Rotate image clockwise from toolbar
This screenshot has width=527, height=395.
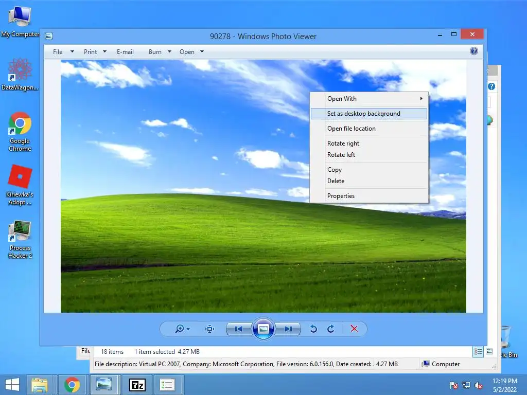click(331, 329)
